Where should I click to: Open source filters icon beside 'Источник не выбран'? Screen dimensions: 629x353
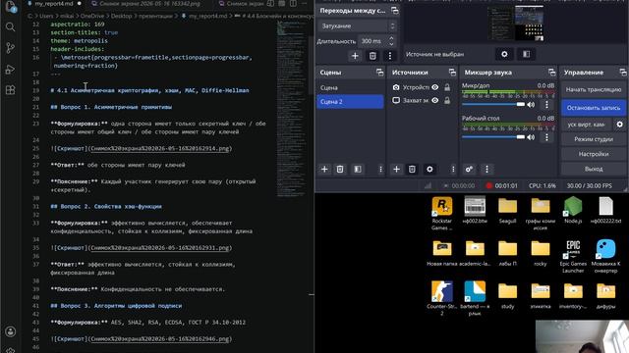pos(527,54)
